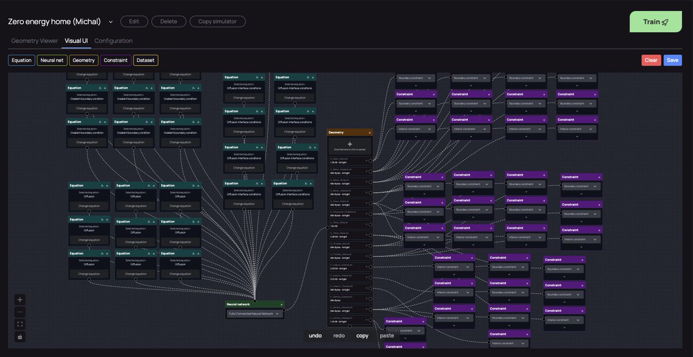The image size is (693, 357).
Task: Click the Geometry file upload drop area
Action: click(x=349, y=146)
